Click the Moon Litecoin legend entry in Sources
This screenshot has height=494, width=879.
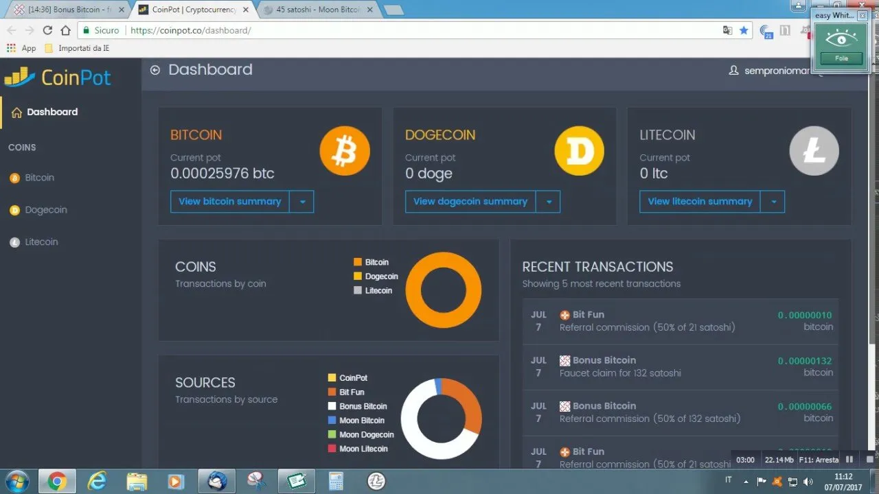(x=358, y=449)
